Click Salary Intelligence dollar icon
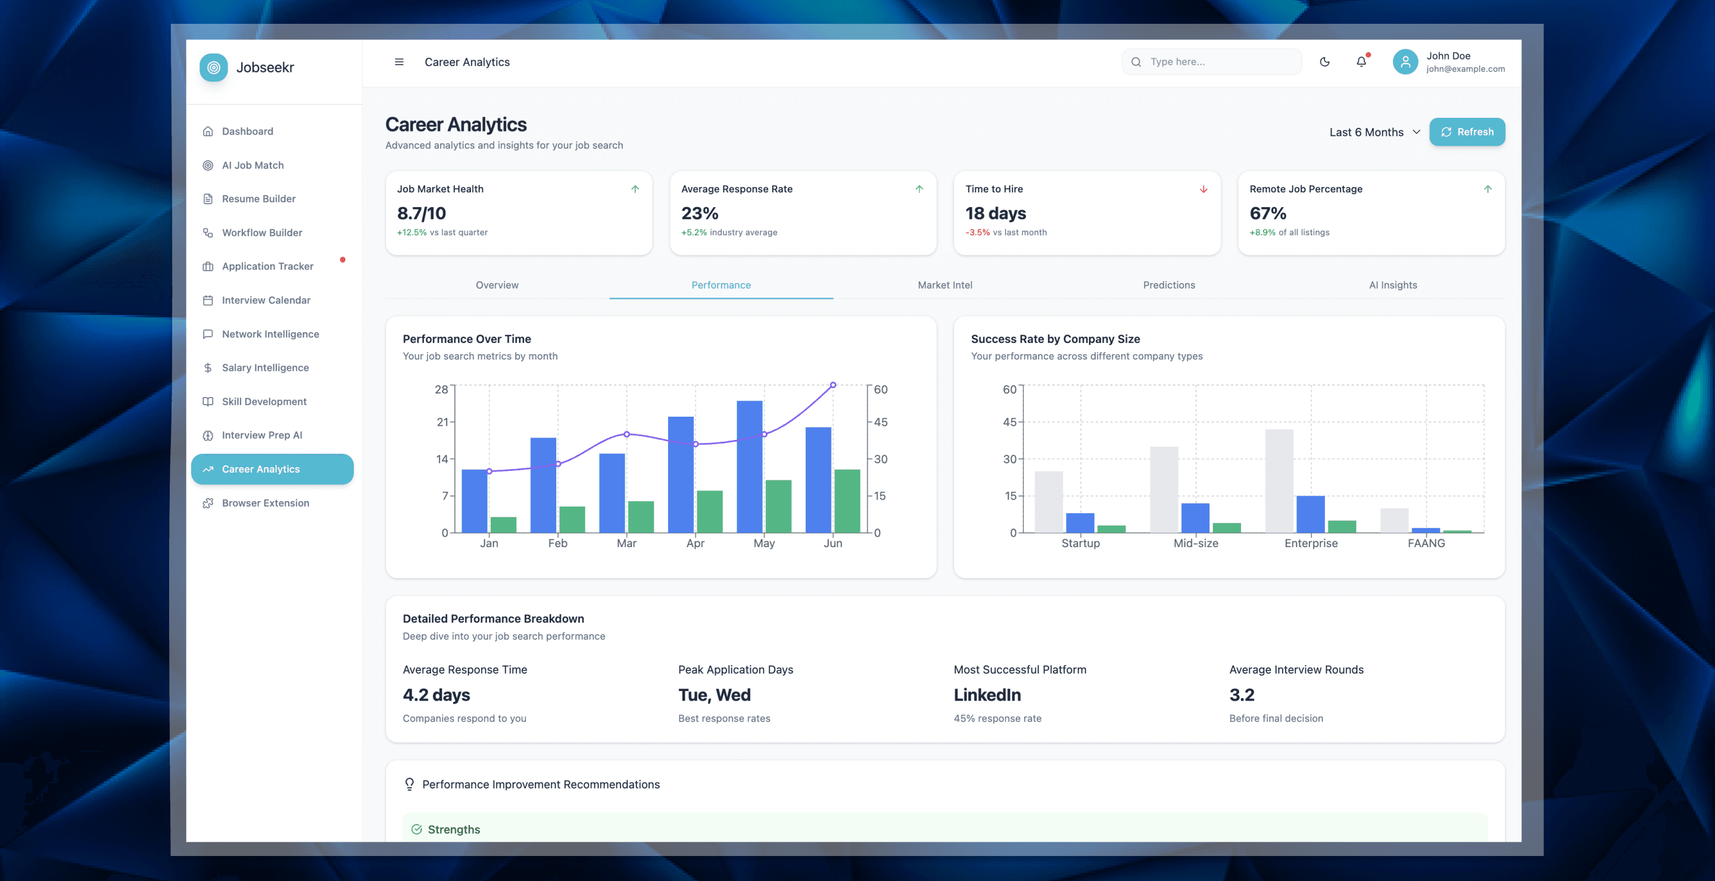The image size is (1715, 881). click(208, 368)
